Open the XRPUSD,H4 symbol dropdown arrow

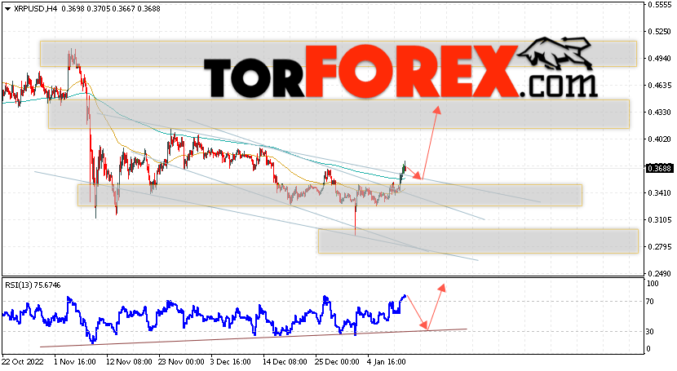[x=7, y=9]
